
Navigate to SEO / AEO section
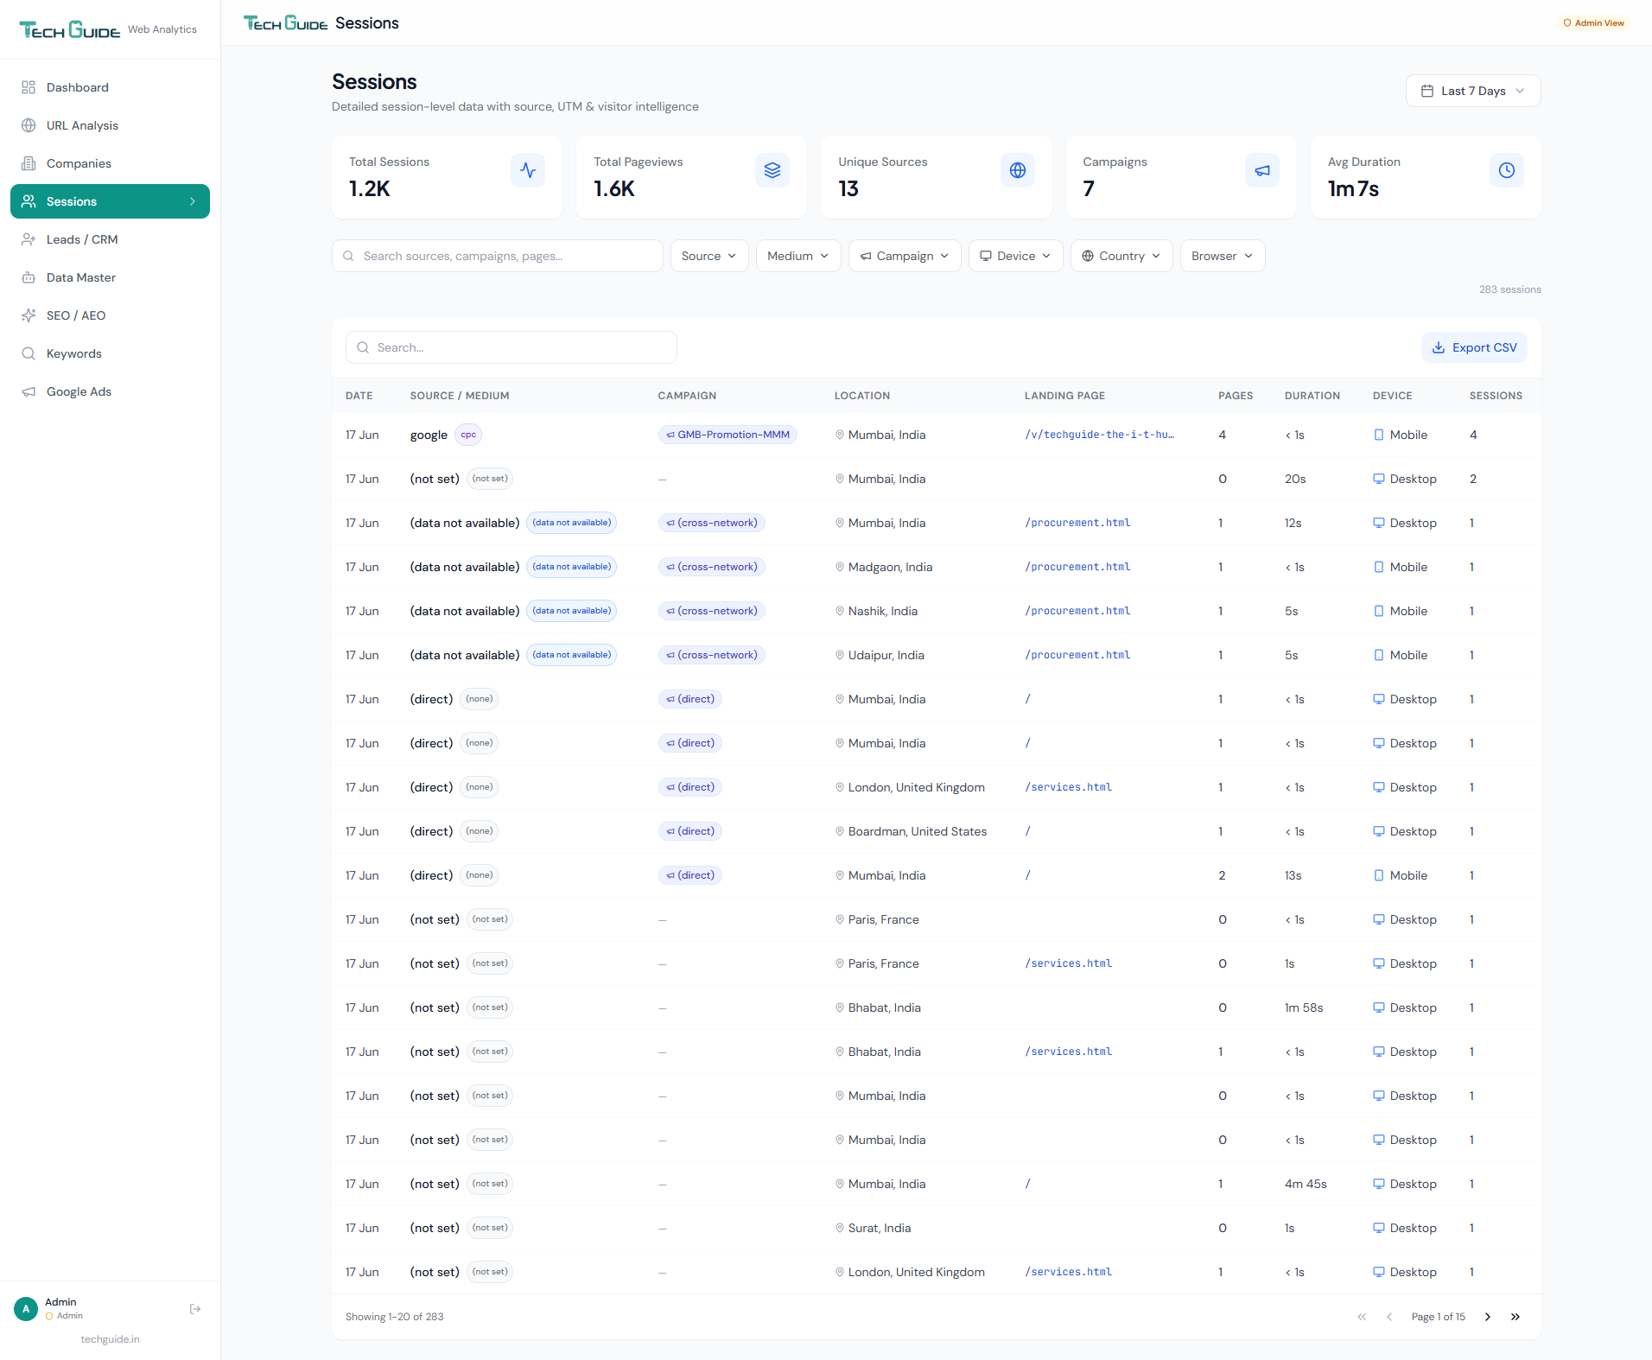pyautogui.click(x=110, y=315)
